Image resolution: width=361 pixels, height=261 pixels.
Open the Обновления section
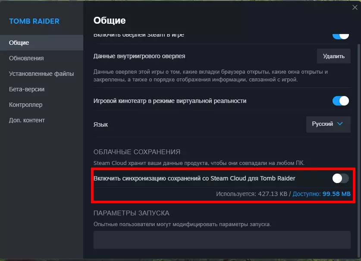point(26,58)
